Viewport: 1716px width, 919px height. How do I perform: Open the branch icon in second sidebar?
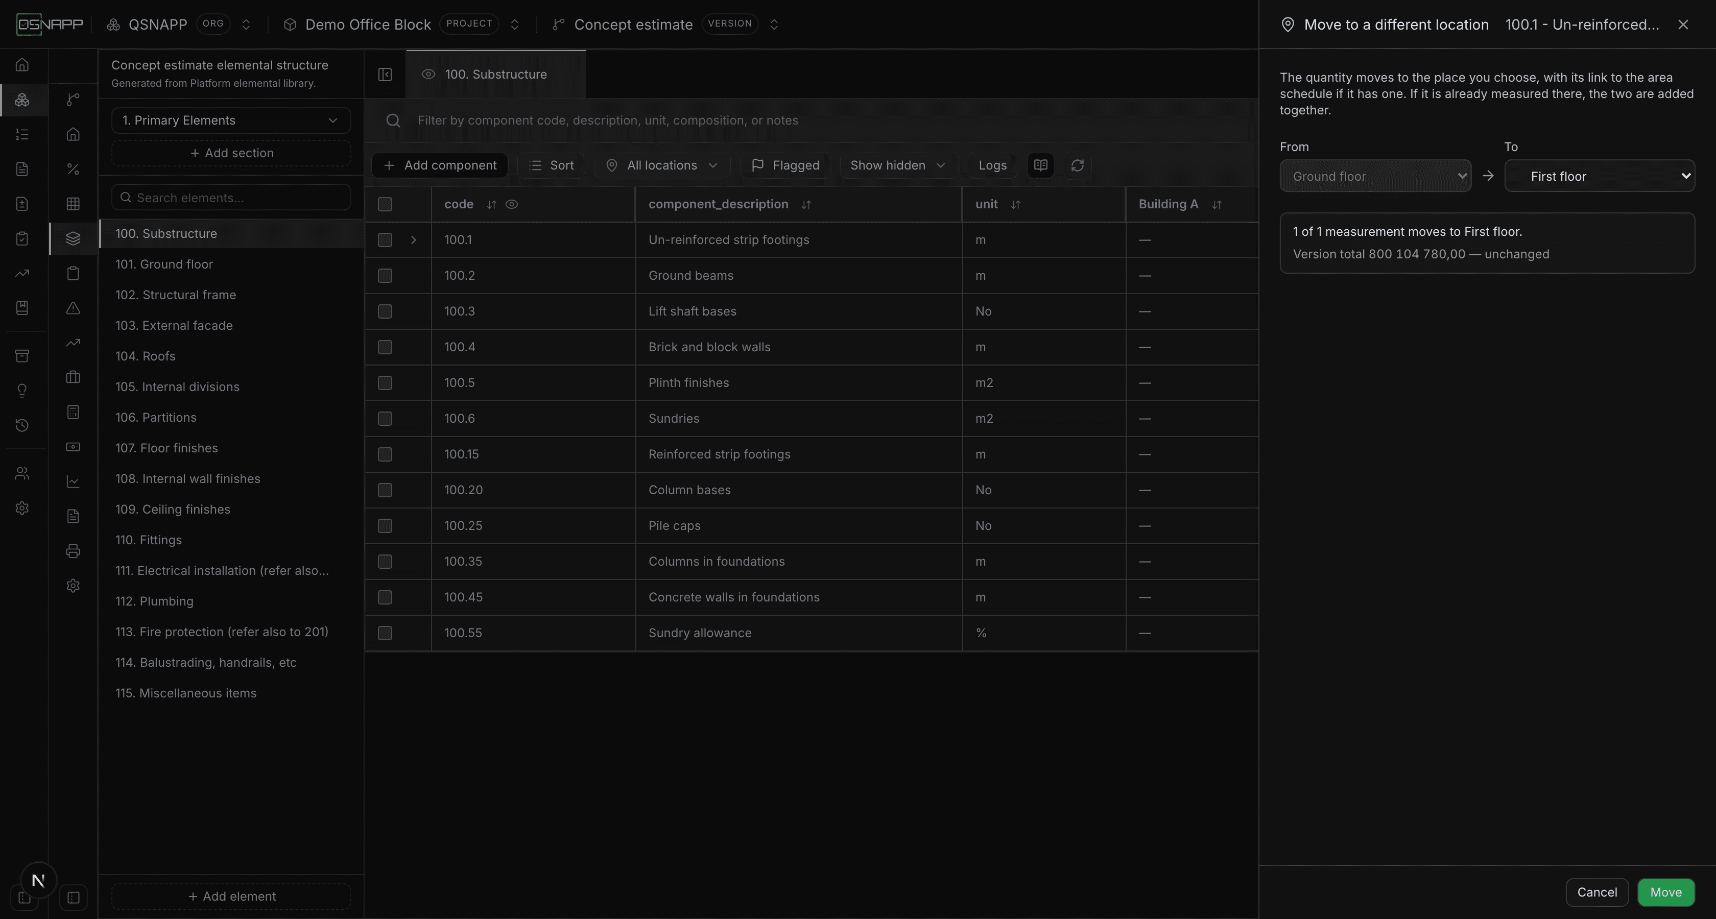[x=73, y=100]
